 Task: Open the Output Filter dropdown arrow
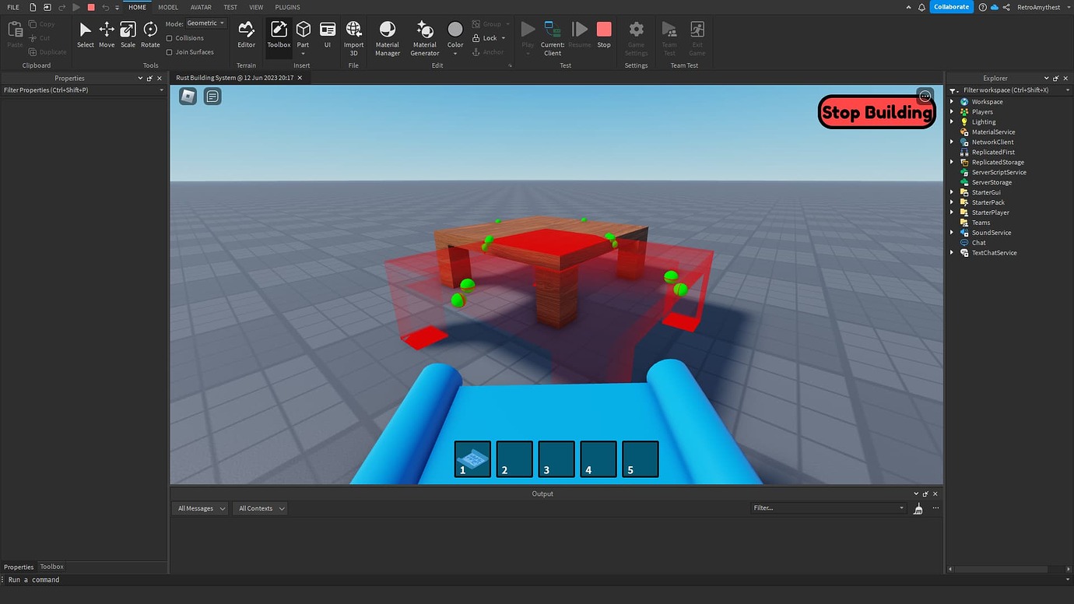(902, 508)
